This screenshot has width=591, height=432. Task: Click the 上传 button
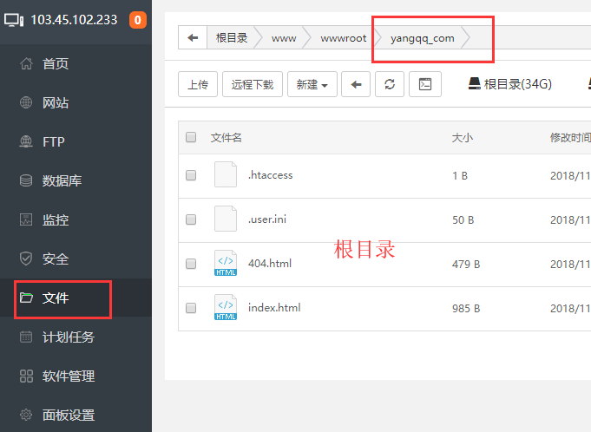(x=198, y=84)
